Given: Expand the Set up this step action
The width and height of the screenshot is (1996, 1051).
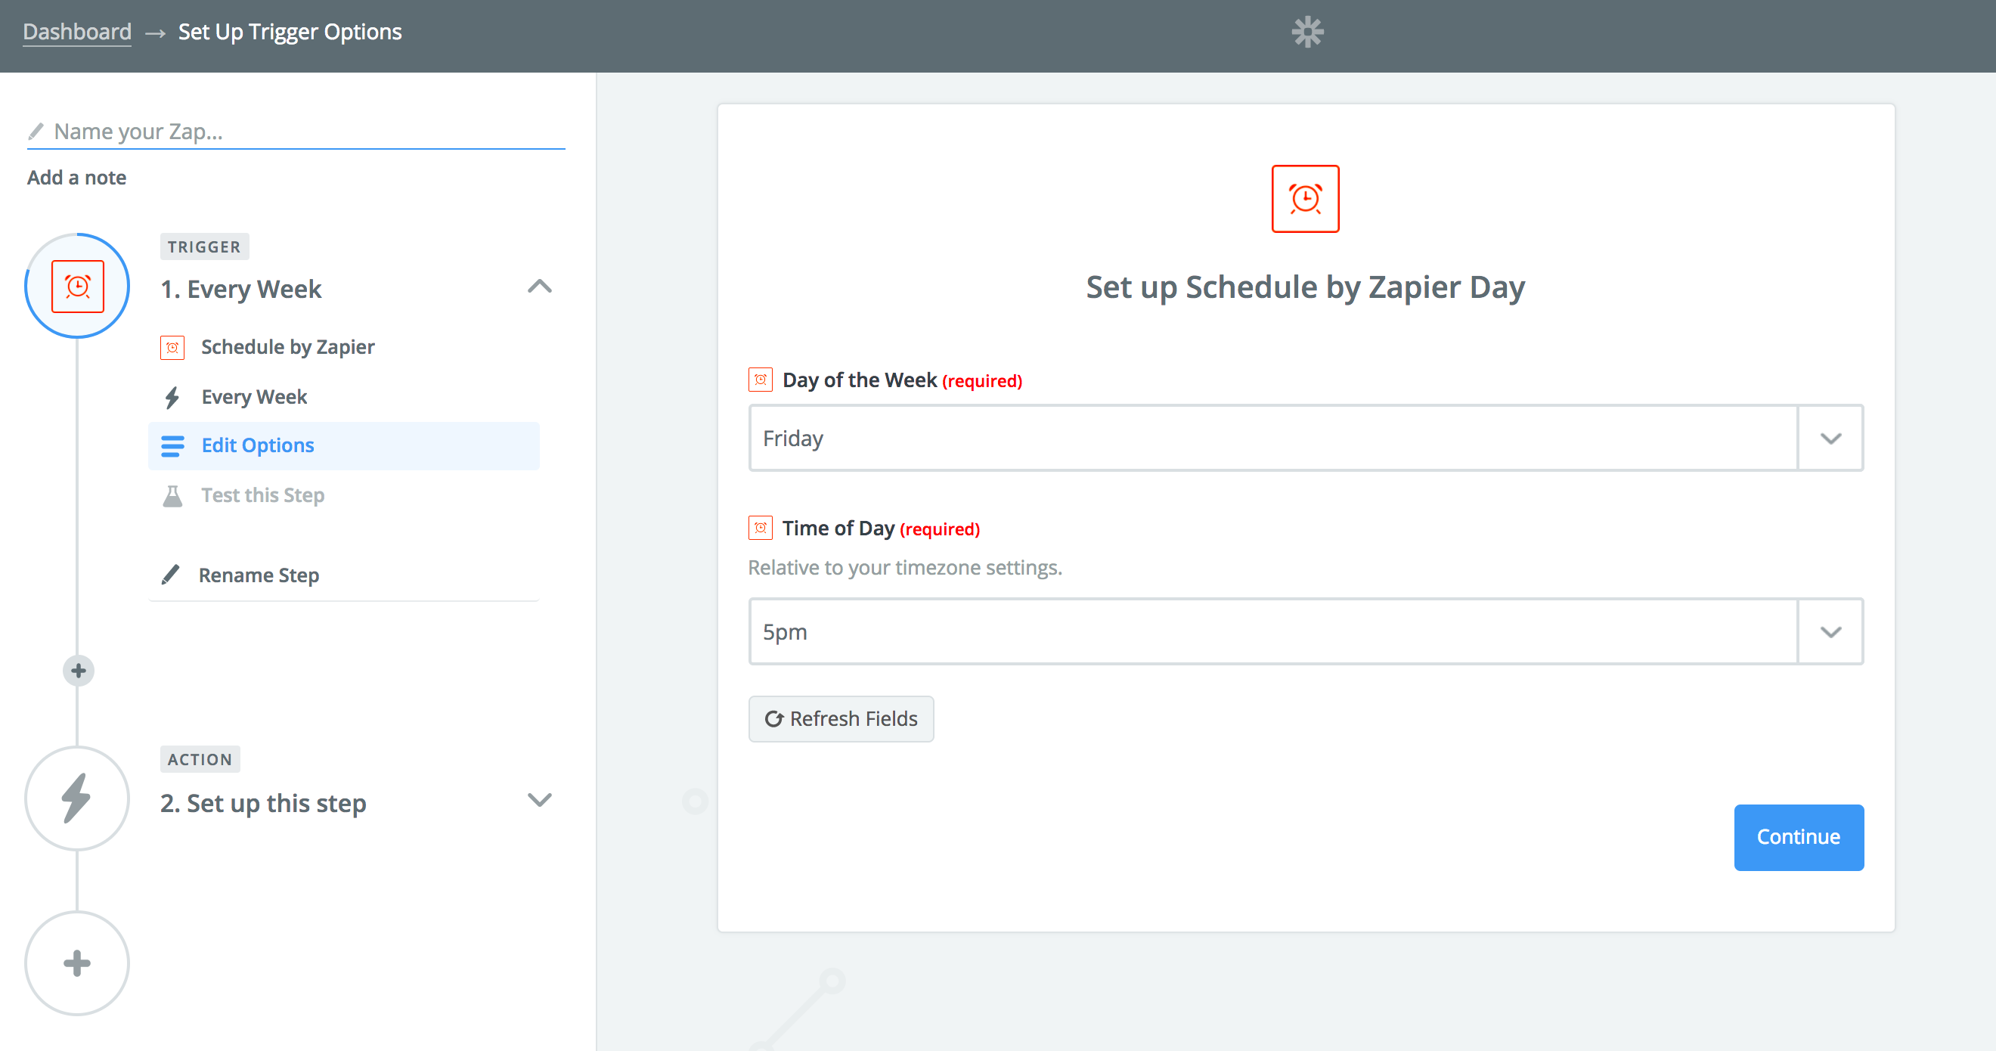Looking at the screenshot, I should (539, 800).
